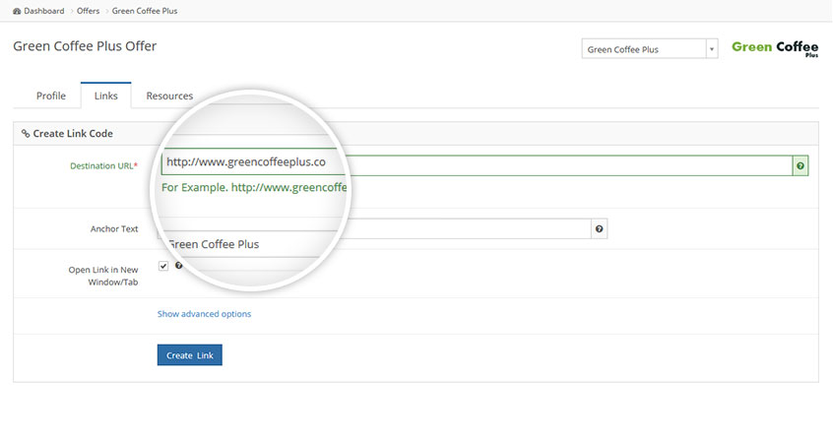Switch to the Resources tab

tap(169, 96)
